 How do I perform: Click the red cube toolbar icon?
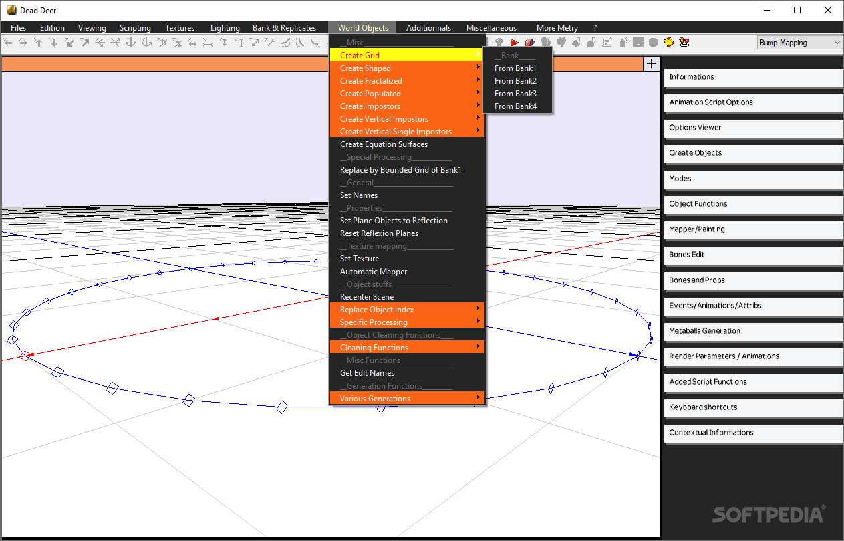530,43
